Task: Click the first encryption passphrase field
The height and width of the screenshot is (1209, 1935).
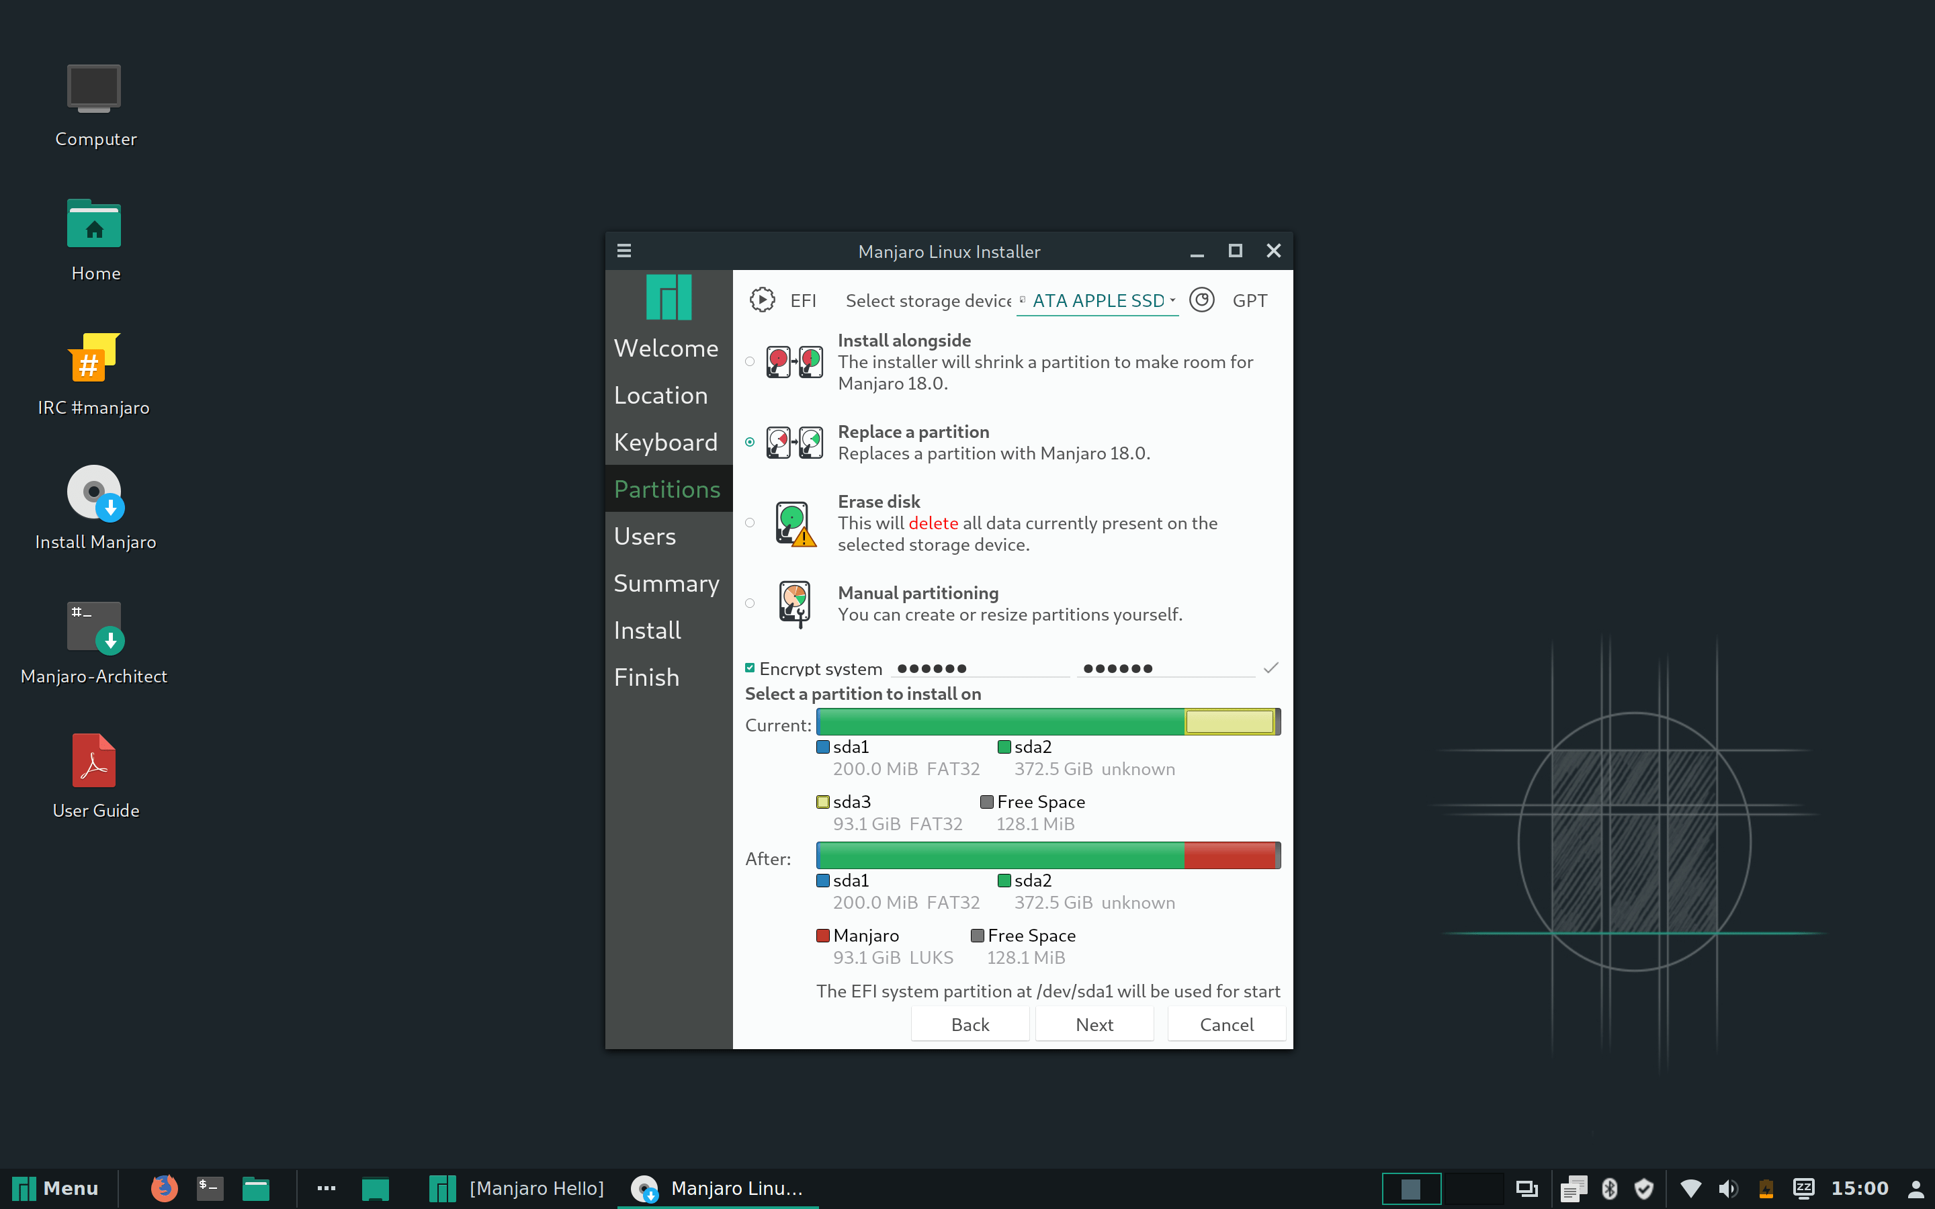Action: pyautogui.click(x=980, y=668)
